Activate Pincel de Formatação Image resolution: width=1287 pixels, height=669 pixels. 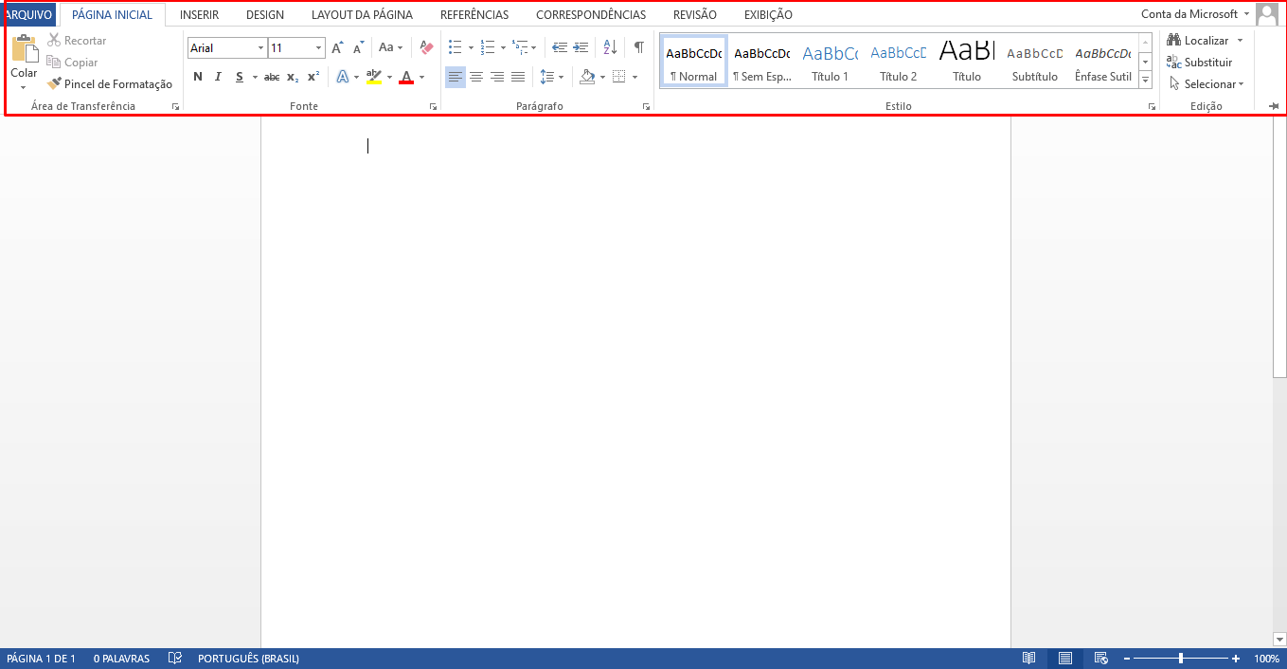[x=110, y=84]
